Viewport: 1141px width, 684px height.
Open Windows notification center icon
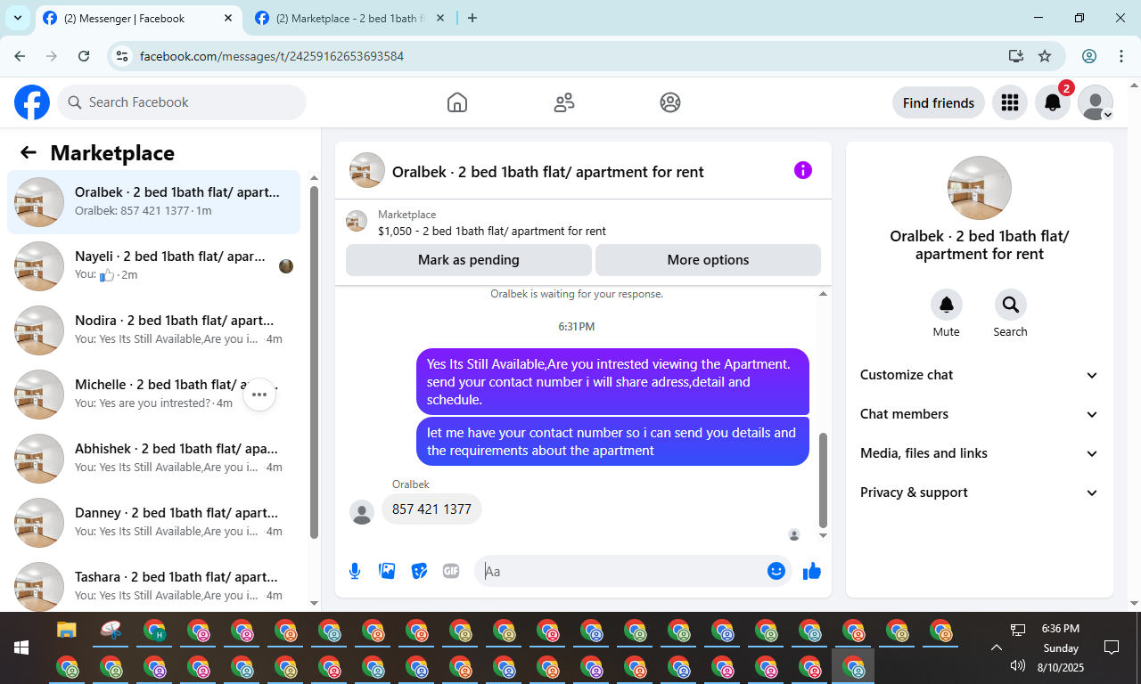[1112, 647]
